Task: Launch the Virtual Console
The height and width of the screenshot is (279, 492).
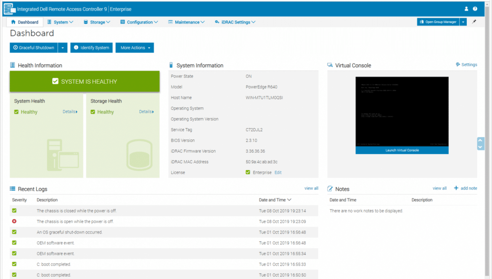Action: point(402,150)
